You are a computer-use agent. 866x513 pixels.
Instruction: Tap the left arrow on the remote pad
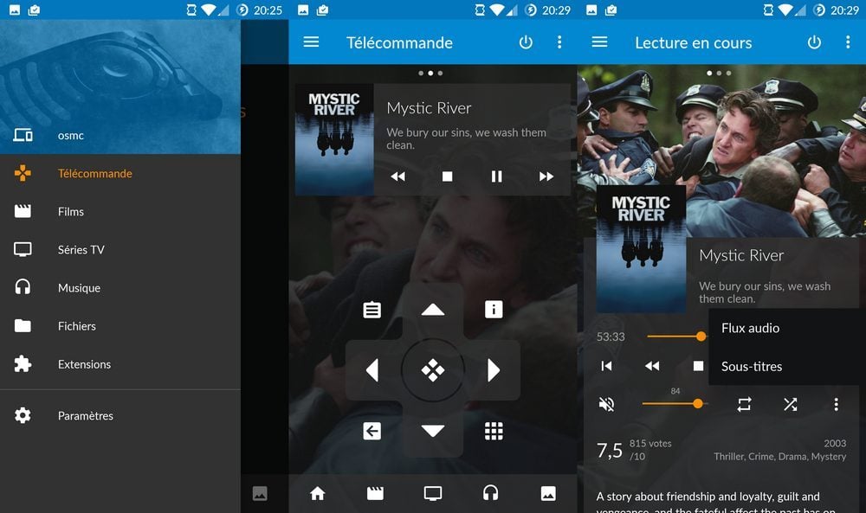pyautogui.click(x=372, y=370)
